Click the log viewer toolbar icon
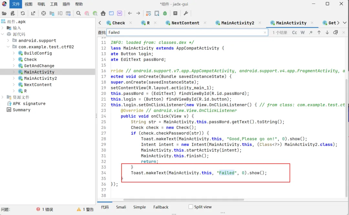This screenshot has height=215, width=349. 175,13
